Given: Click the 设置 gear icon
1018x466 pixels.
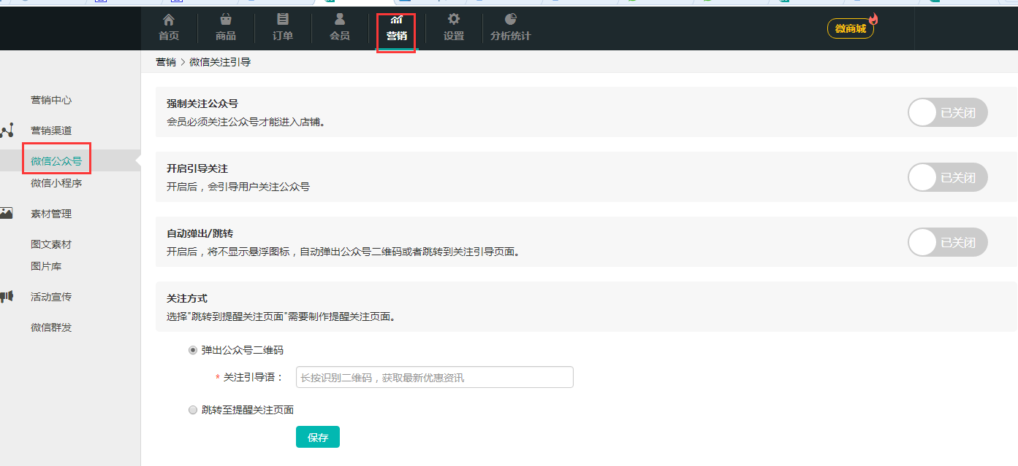Looking at the screenshot, I should [454, 20].
